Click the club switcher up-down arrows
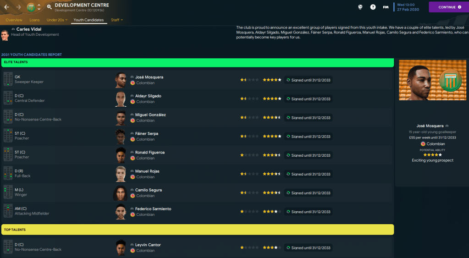469x258 pixels. tap(39, 7)
